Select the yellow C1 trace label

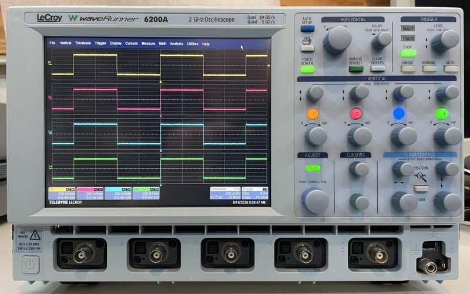[50, 63]
